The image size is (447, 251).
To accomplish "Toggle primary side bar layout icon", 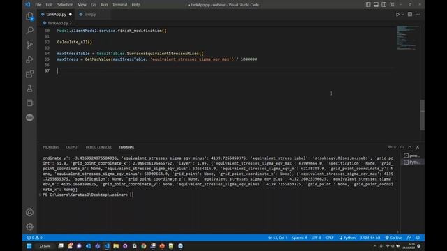I will [368, 5].
